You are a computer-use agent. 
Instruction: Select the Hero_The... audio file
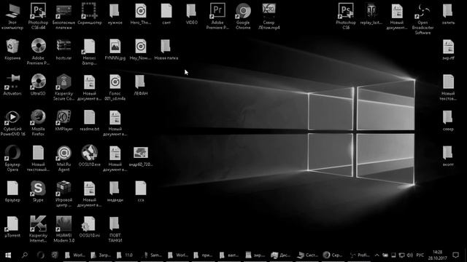click(x=141, y=14)
